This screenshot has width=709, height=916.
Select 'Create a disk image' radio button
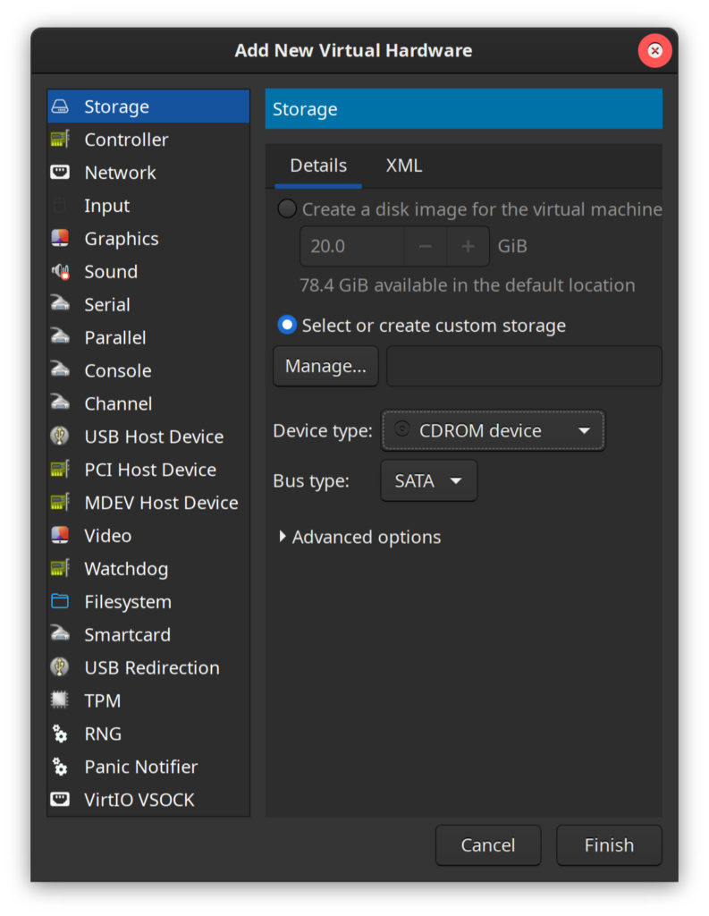(287, 209)
